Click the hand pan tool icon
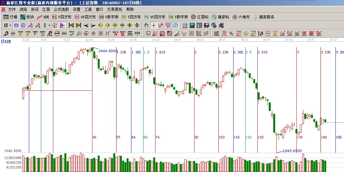 point(146,25)
